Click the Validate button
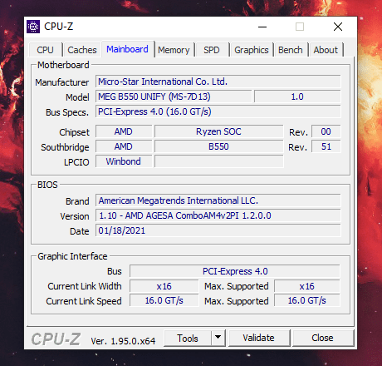 point(259,338)
